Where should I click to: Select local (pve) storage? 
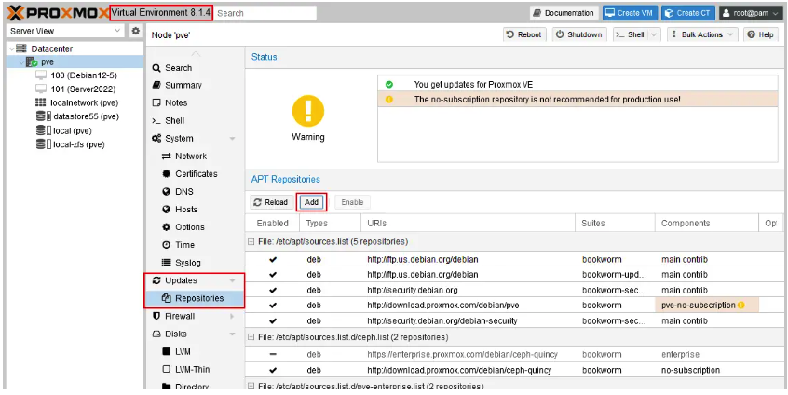tap(73, 130)
